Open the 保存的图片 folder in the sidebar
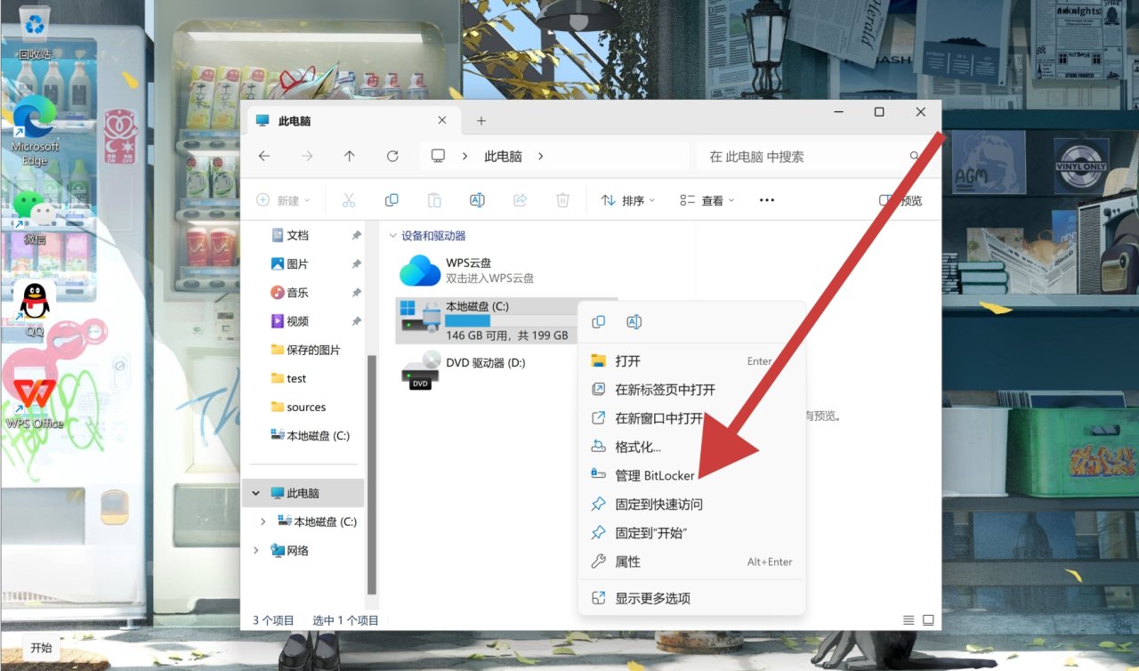The width and height of the screenshot is (1139, 671). pos(306,350)
